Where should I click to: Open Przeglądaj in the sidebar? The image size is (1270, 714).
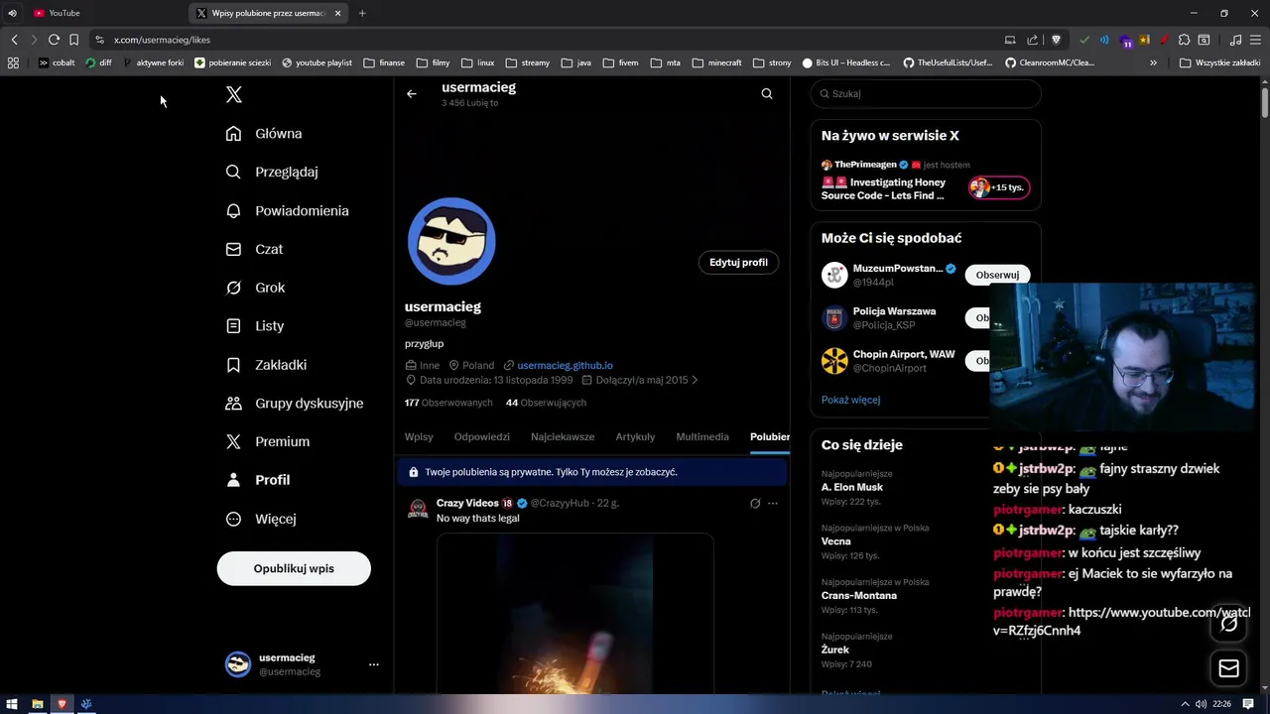(272, 172)
